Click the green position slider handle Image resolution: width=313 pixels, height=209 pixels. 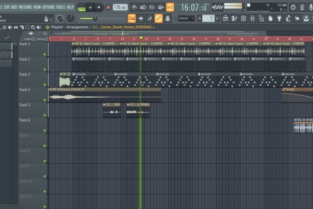coord(95,19)
